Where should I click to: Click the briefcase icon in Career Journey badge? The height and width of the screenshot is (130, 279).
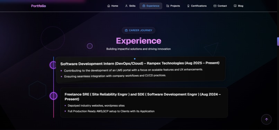pyautogui.click(x=126, y=30)
